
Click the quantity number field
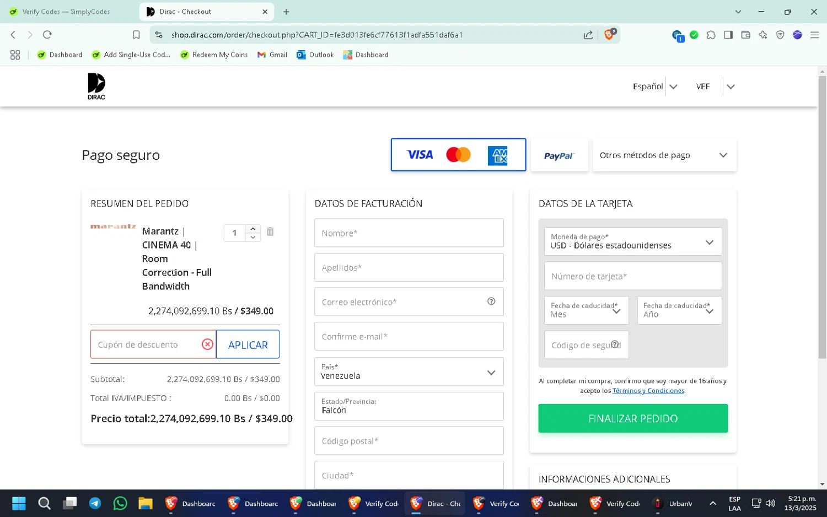[235, 233]
